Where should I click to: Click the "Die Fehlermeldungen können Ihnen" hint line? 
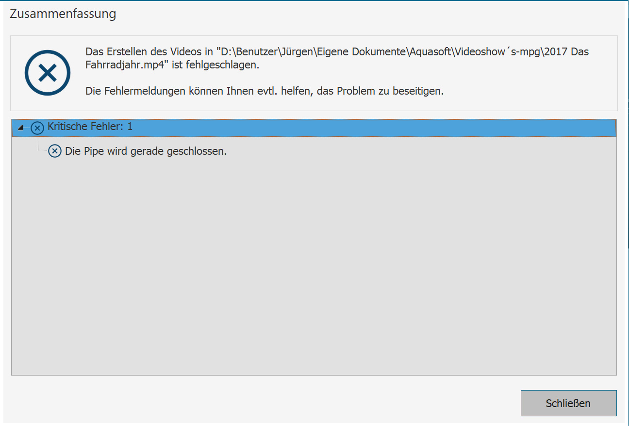point(194,91)
